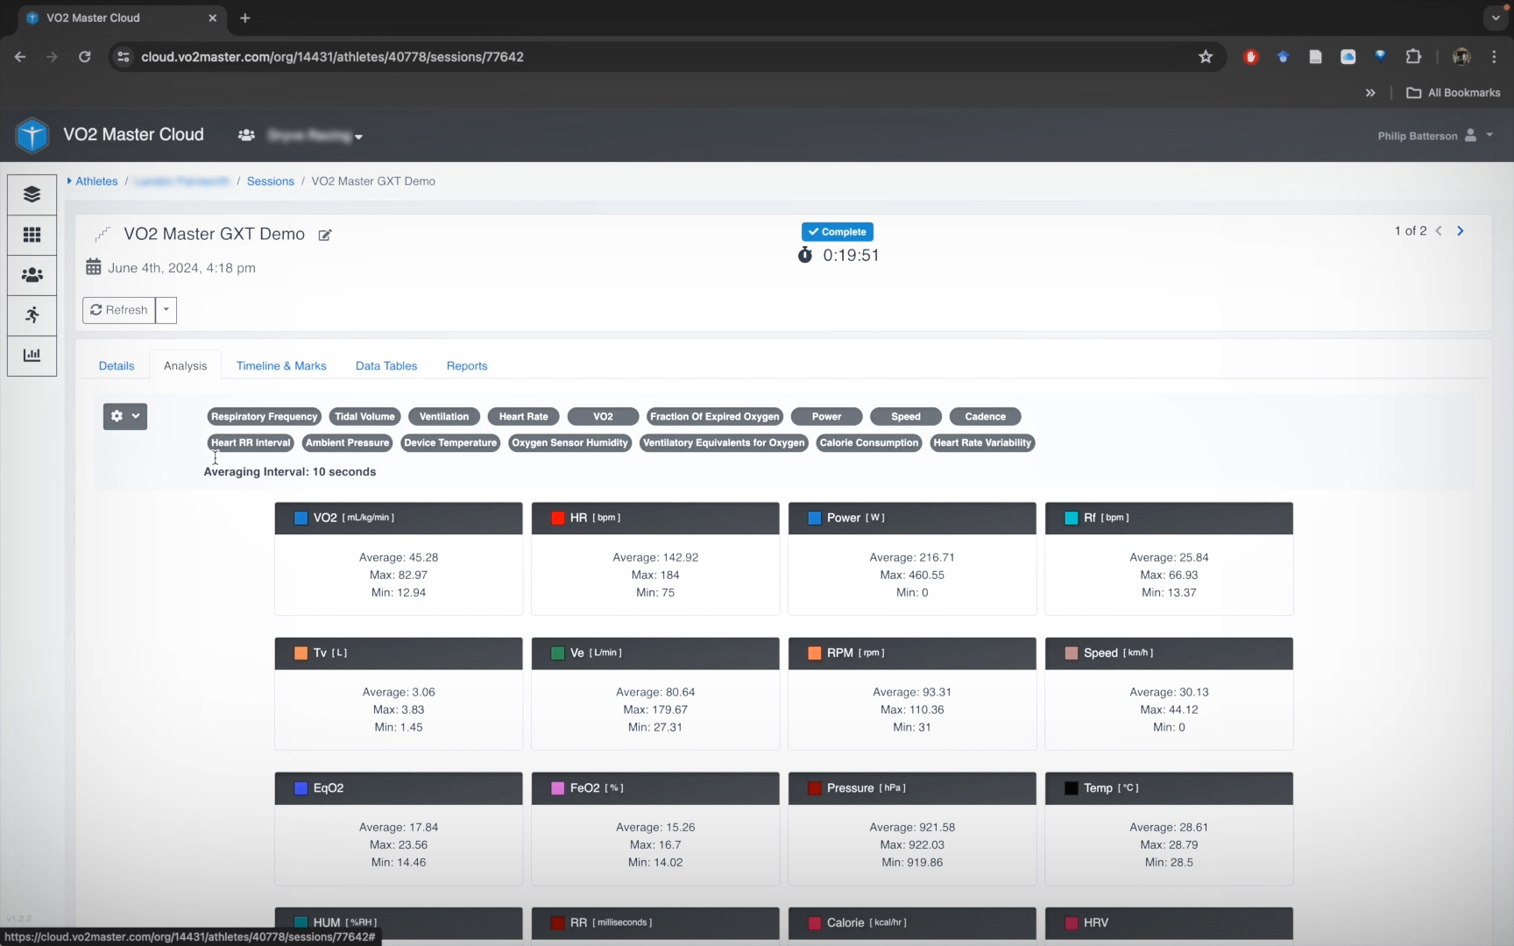Toggle the VO2 metric pill
This screenshot has width=1514, height=946.
click(603, 417)
